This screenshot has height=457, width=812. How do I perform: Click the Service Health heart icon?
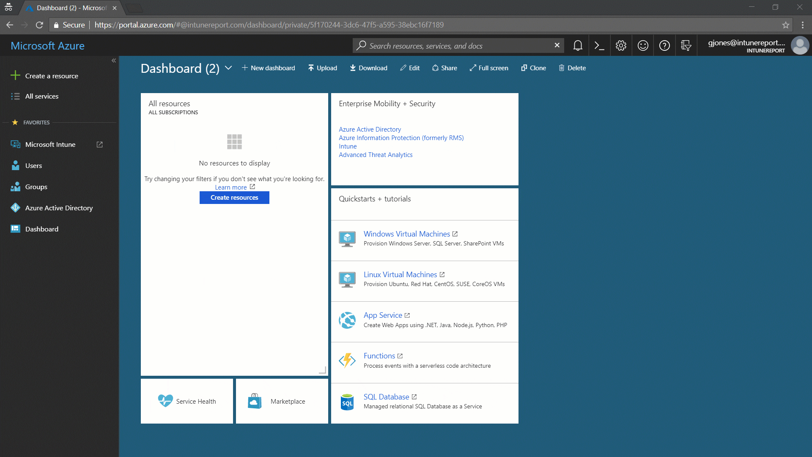pyautogui.click(x=165, y=400)
